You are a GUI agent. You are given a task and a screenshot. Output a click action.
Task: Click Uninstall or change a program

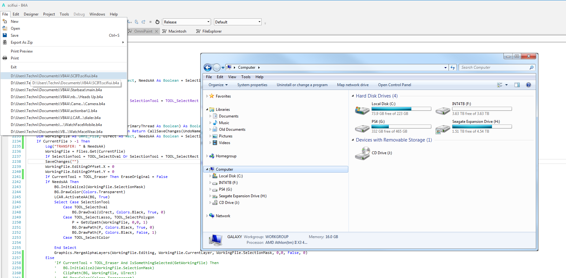(302, 85)
